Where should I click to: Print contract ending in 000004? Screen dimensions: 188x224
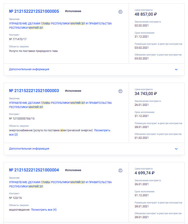[120, 170]
